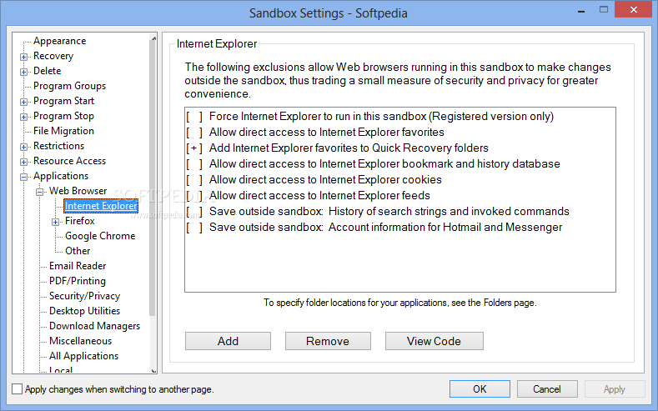Select Restrictions tree item
The width and height of the screenshot is (658, 411).
(58, 146)
